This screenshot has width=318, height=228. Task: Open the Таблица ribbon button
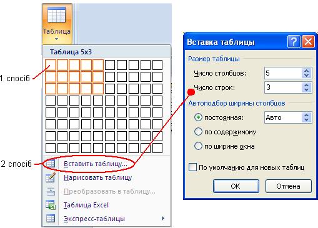[x=57, y=23]
